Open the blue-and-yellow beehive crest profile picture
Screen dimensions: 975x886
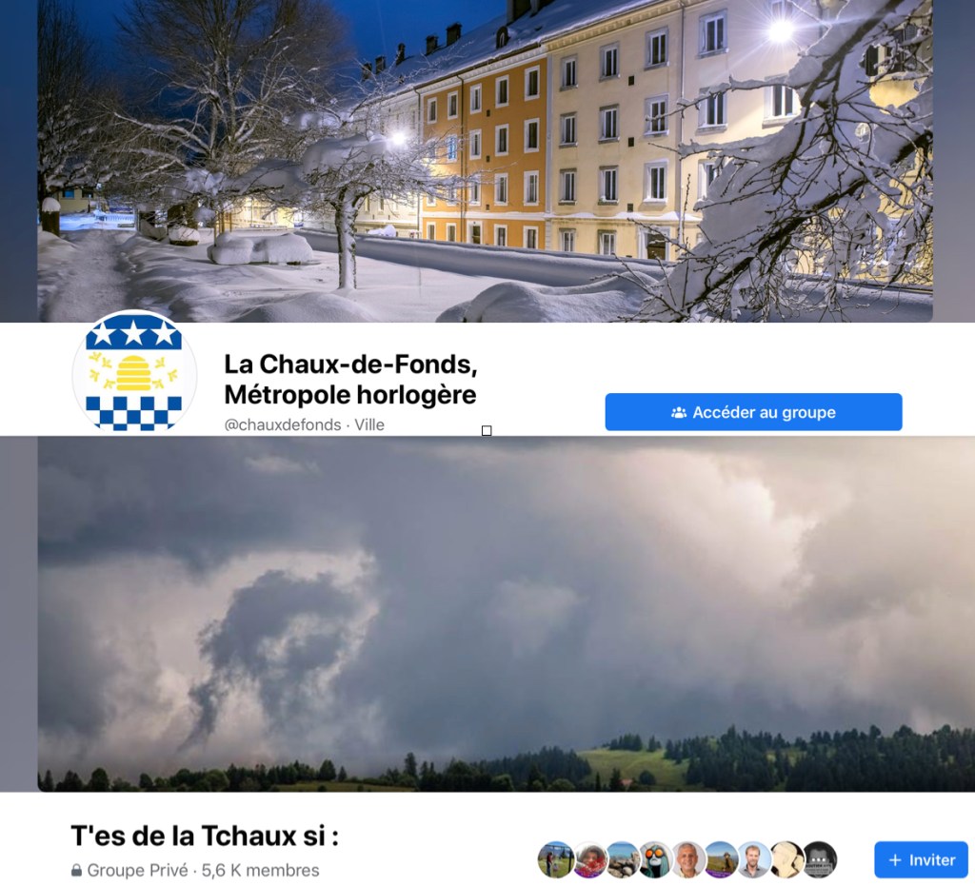click(134, 373)
